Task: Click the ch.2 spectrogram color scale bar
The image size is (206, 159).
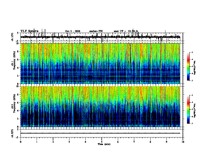Action: [188, 109]
